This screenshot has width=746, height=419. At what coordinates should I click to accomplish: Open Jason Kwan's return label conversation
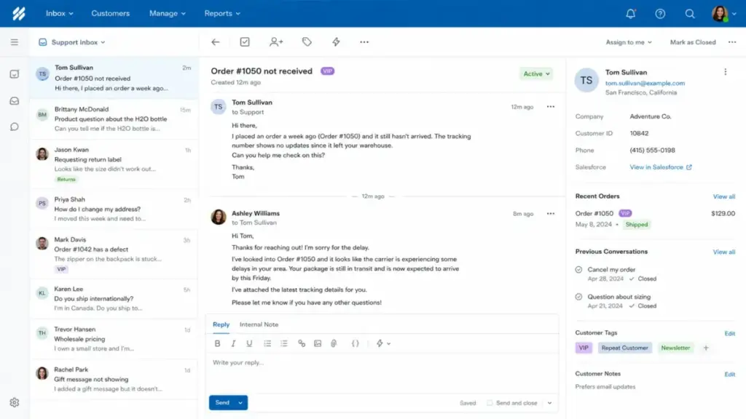[x=114, y=164]
